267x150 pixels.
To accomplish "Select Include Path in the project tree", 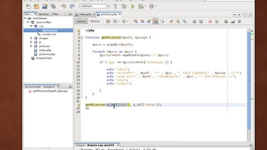I will (44, 58).
